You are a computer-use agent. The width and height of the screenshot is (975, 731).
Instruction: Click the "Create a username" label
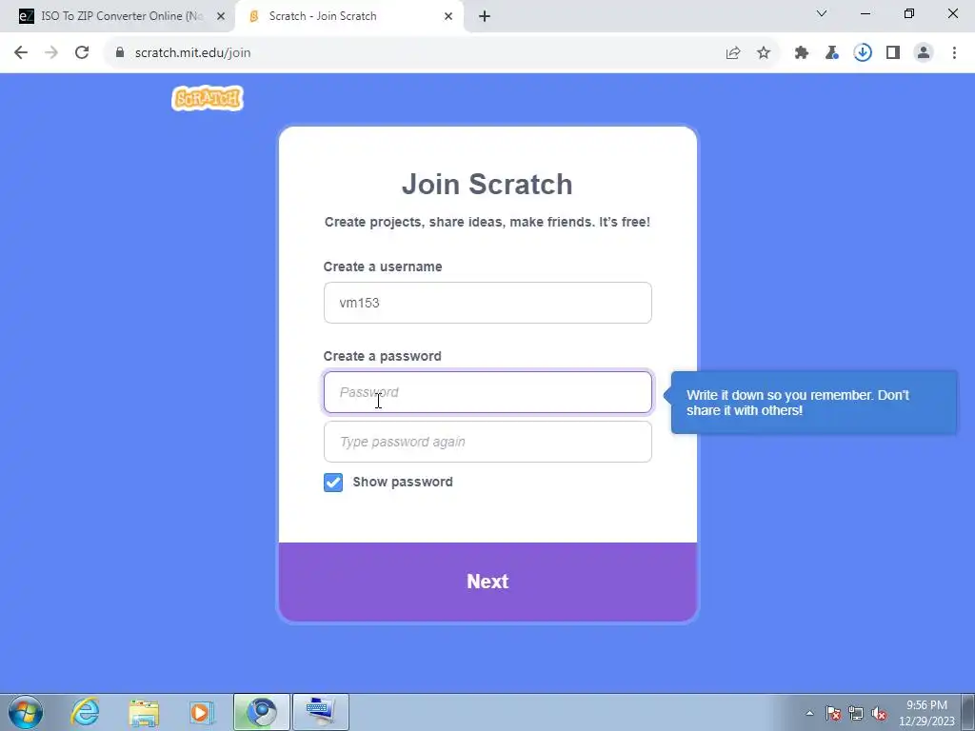point(383,267)
